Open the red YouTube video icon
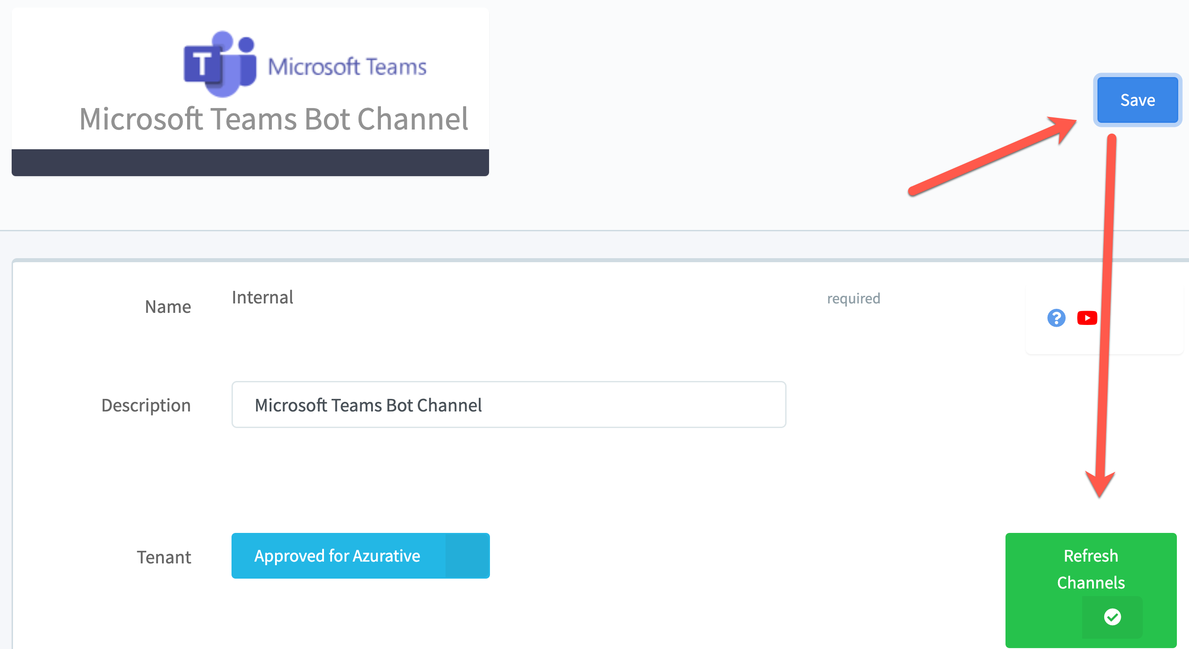 pyautogui.click(x=1087, y=318)
